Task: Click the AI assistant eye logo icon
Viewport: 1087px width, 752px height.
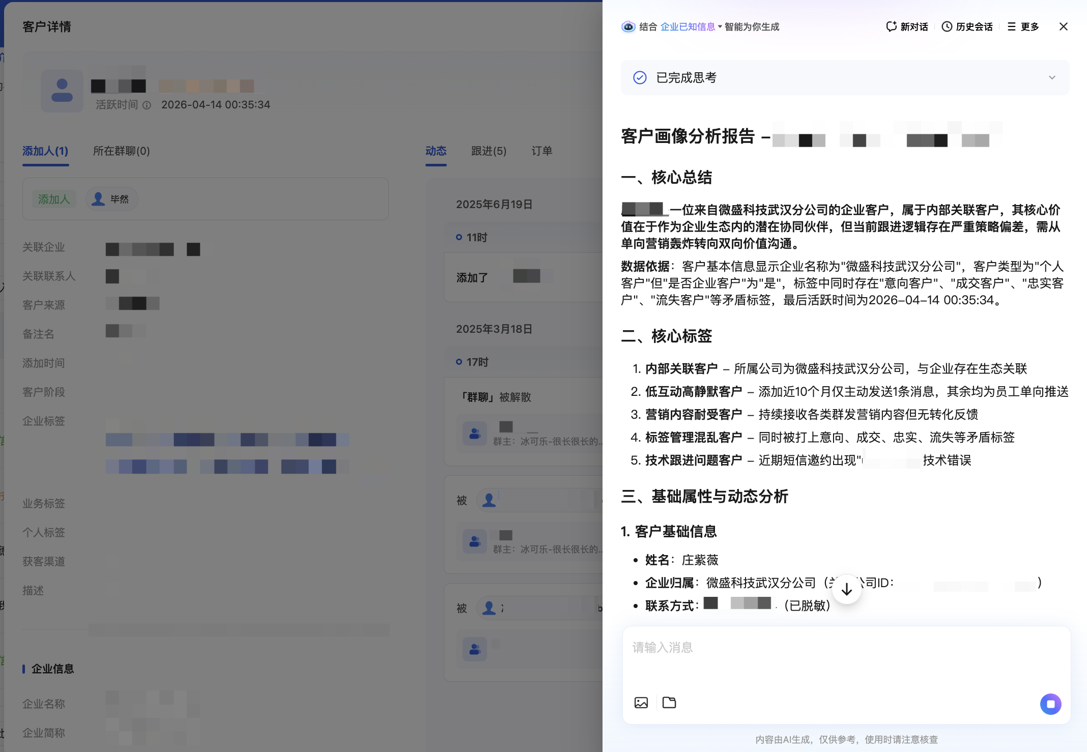Action: (628, 26)
